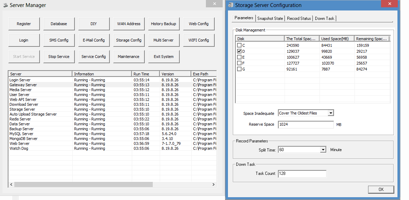This screenshot has width=409, height=200.
Task: Select the Watch Dog row
Action: [113, 148]
